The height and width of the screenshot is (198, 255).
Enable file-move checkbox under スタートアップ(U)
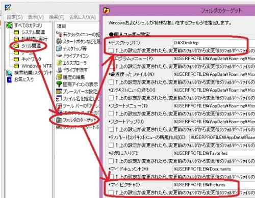pos(111,129)
